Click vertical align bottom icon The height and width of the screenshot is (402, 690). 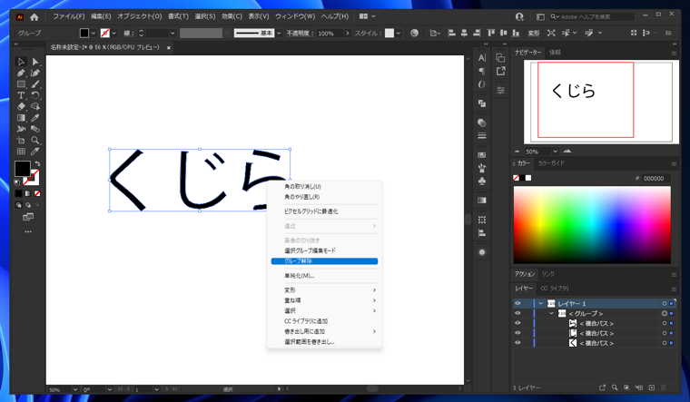pyautogui.click(x=516, y=33)
